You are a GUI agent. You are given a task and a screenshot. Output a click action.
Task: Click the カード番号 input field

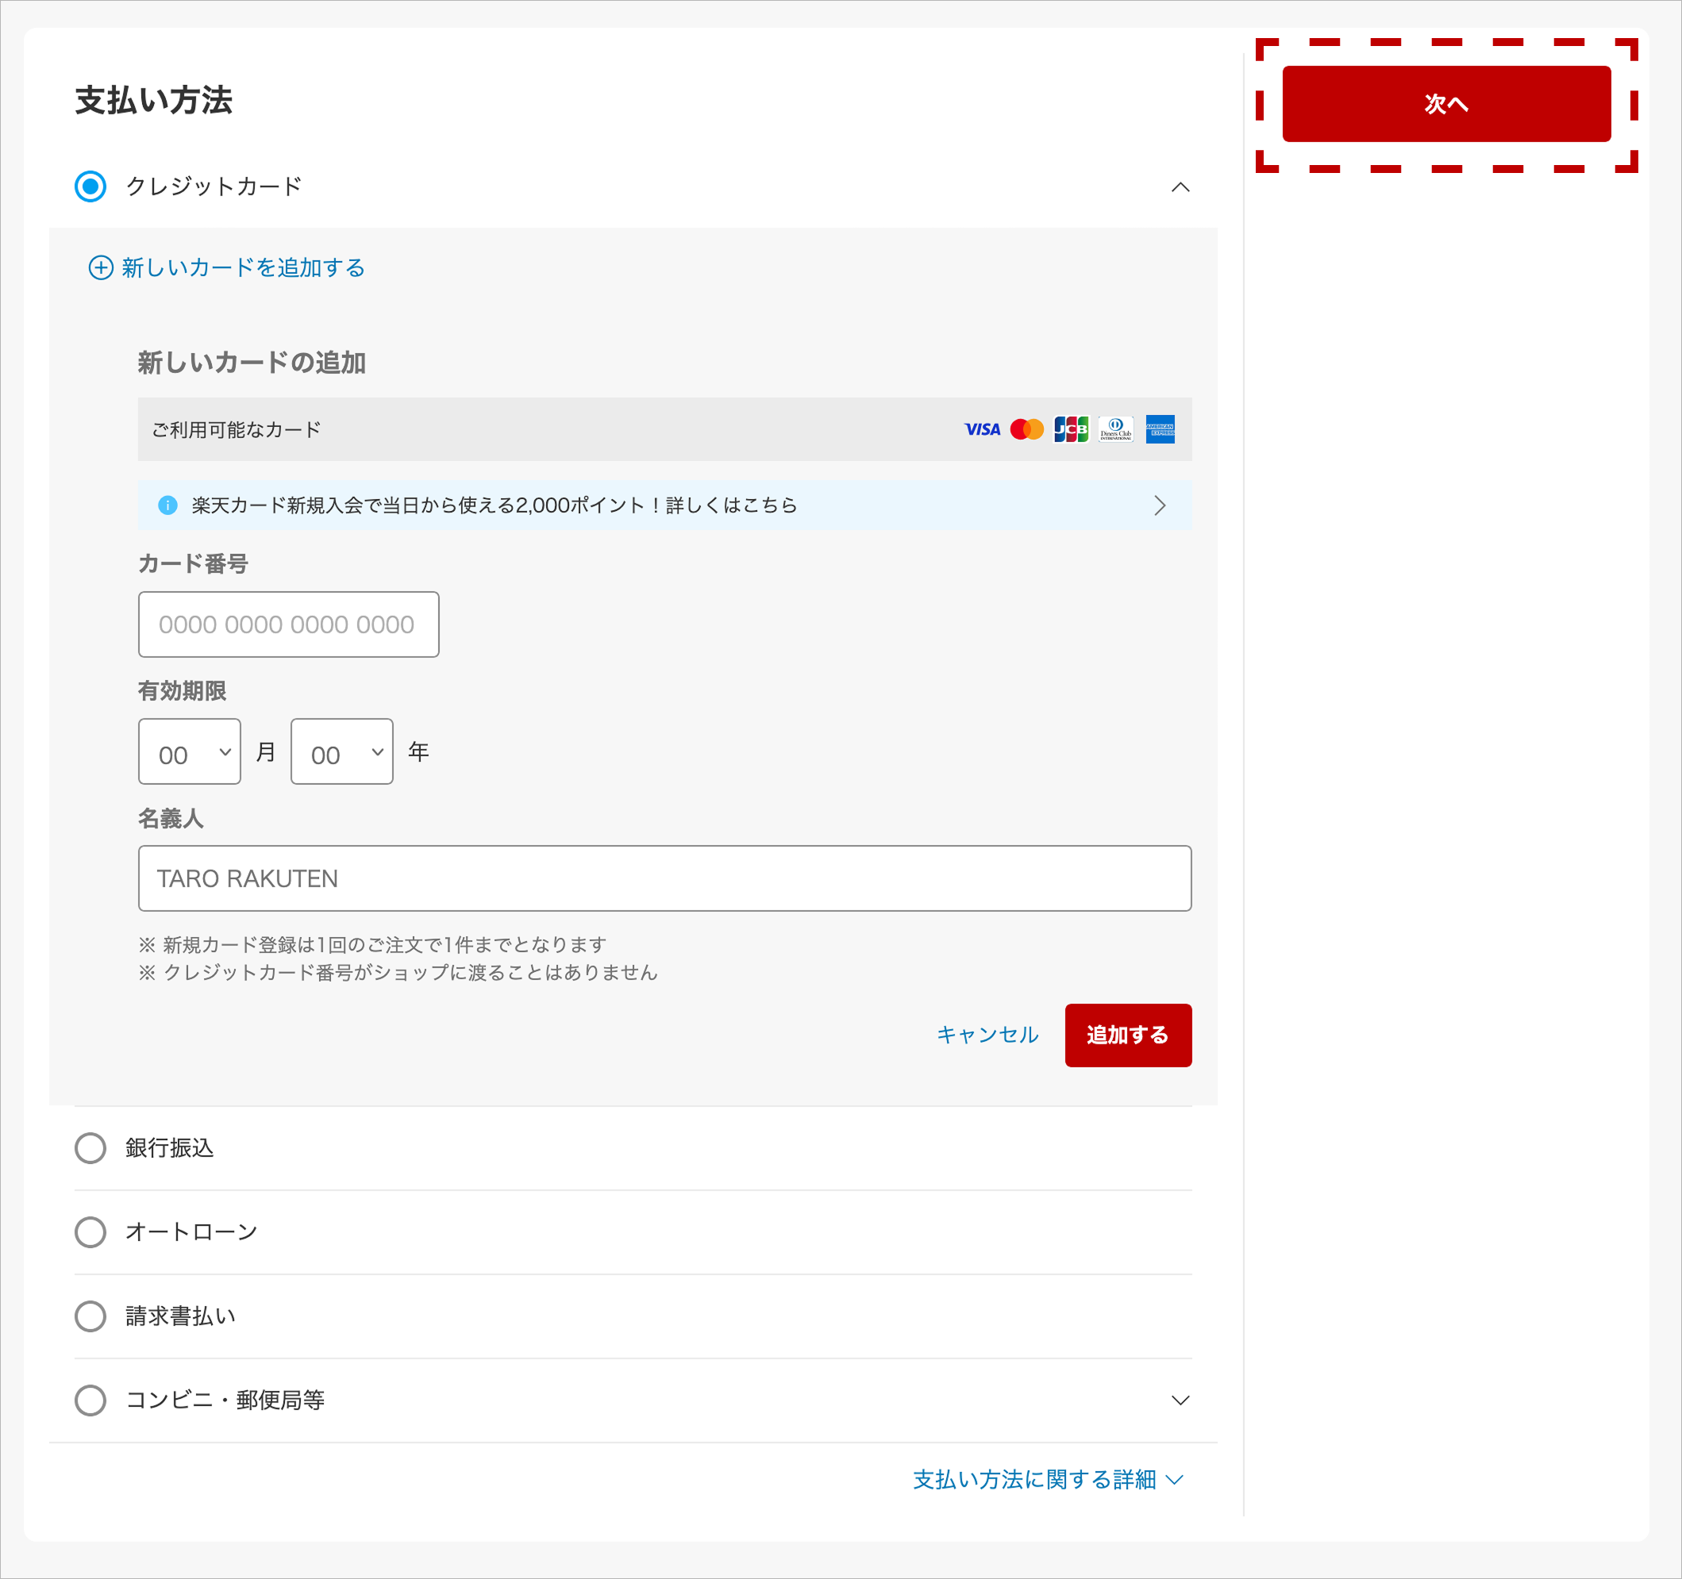(x=288, y=624)
